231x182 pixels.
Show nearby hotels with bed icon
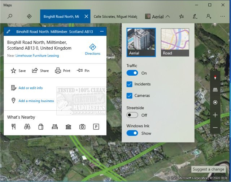(x=55, y=126)
